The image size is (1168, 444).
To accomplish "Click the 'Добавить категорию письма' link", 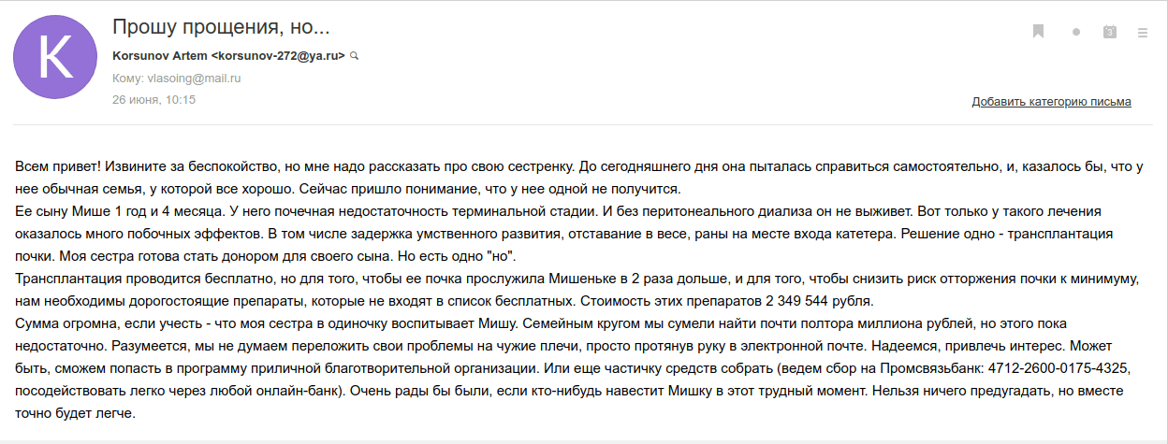I will 1051,102.
